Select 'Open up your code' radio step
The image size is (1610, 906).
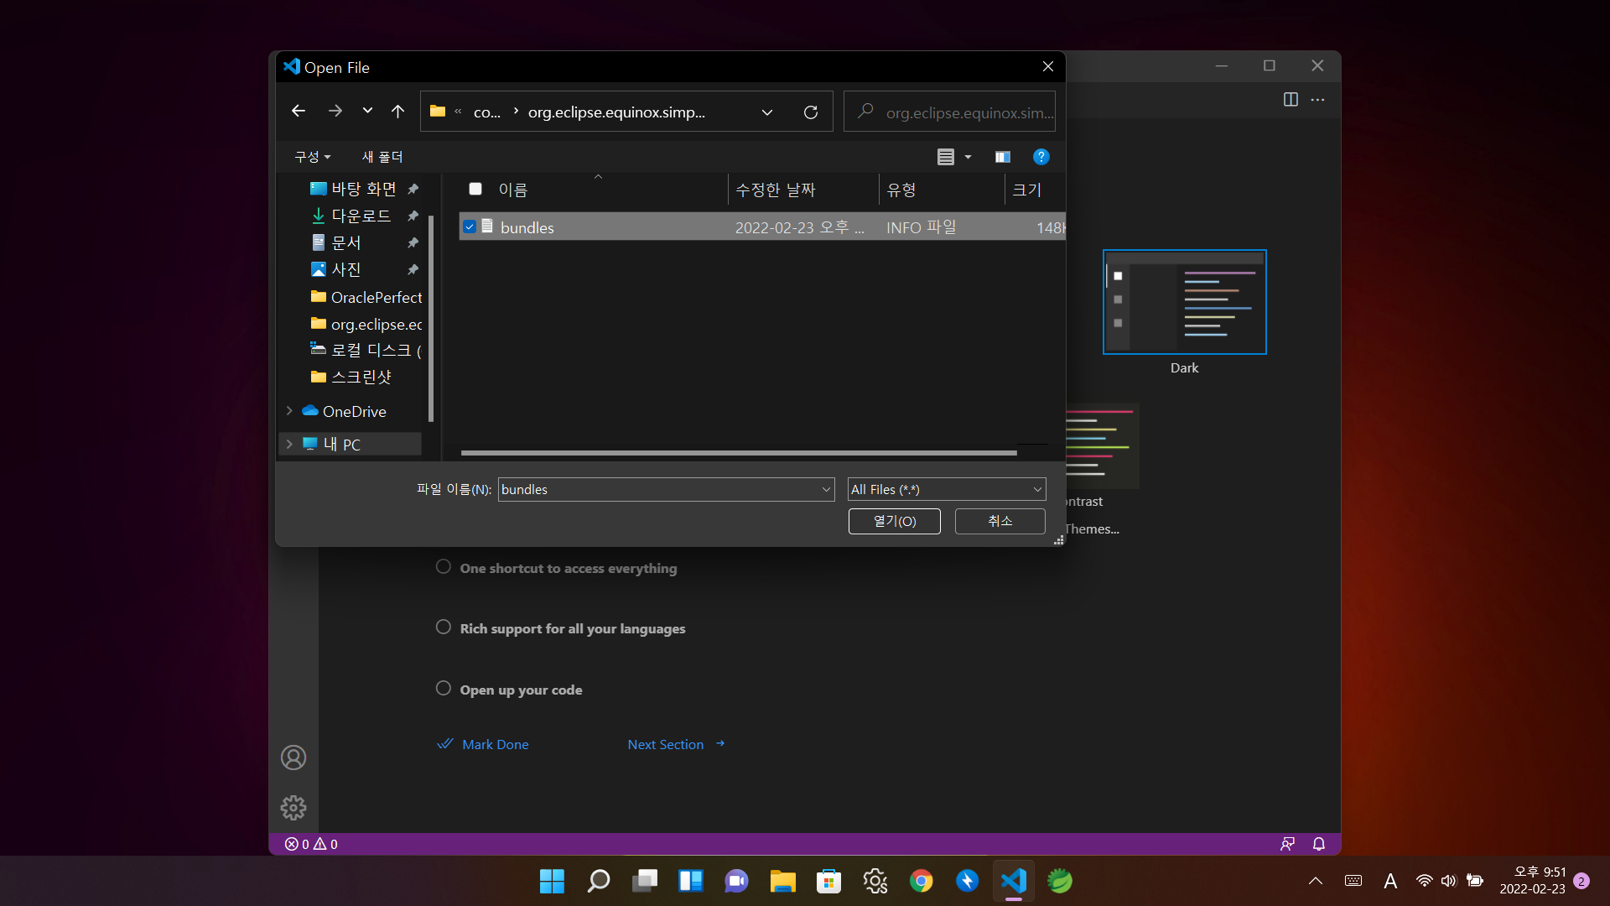(x=444, y=689)
